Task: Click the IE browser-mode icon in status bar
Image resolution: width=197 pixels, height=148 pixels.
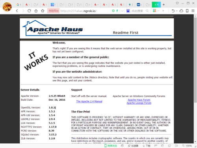Action: [x=162, y=146]
